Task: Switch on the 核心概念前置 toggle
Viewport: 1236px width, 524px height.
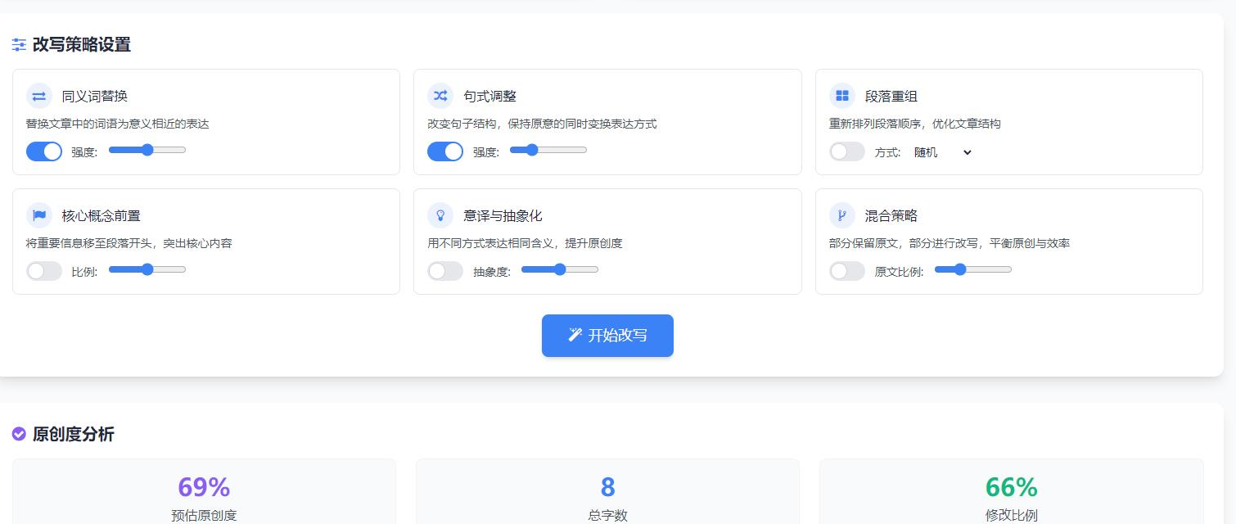Action: 44,271
